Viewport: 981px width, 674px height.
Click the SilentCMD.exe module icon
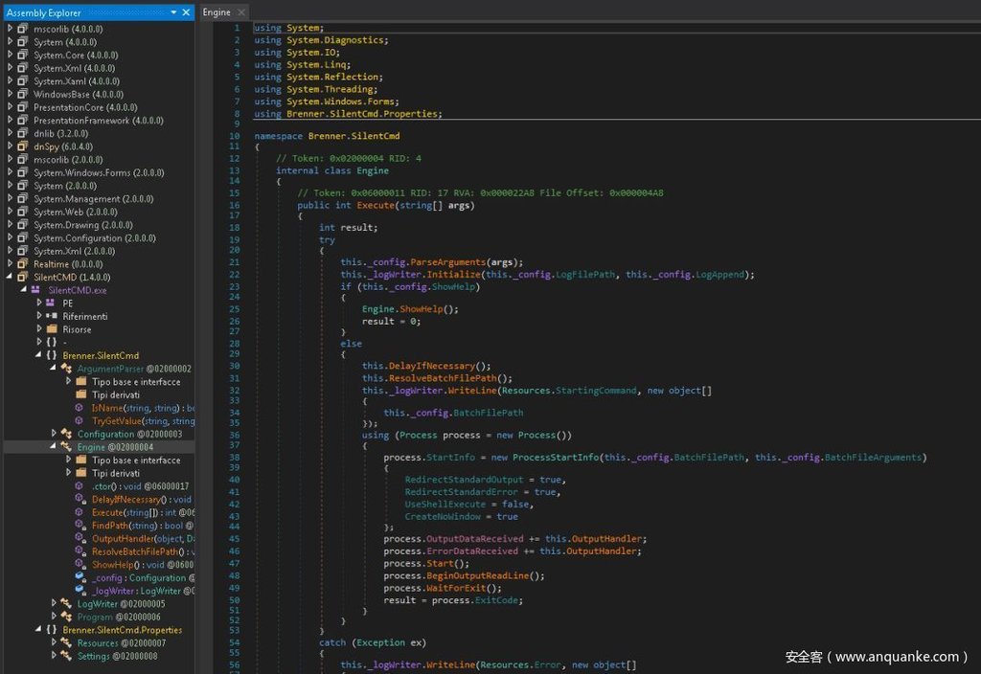(36, 289)
